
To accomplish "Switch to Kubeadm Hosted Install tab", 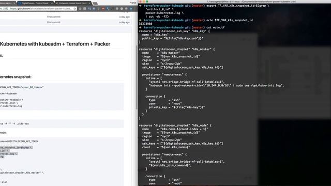I will (x=73, y=3).
